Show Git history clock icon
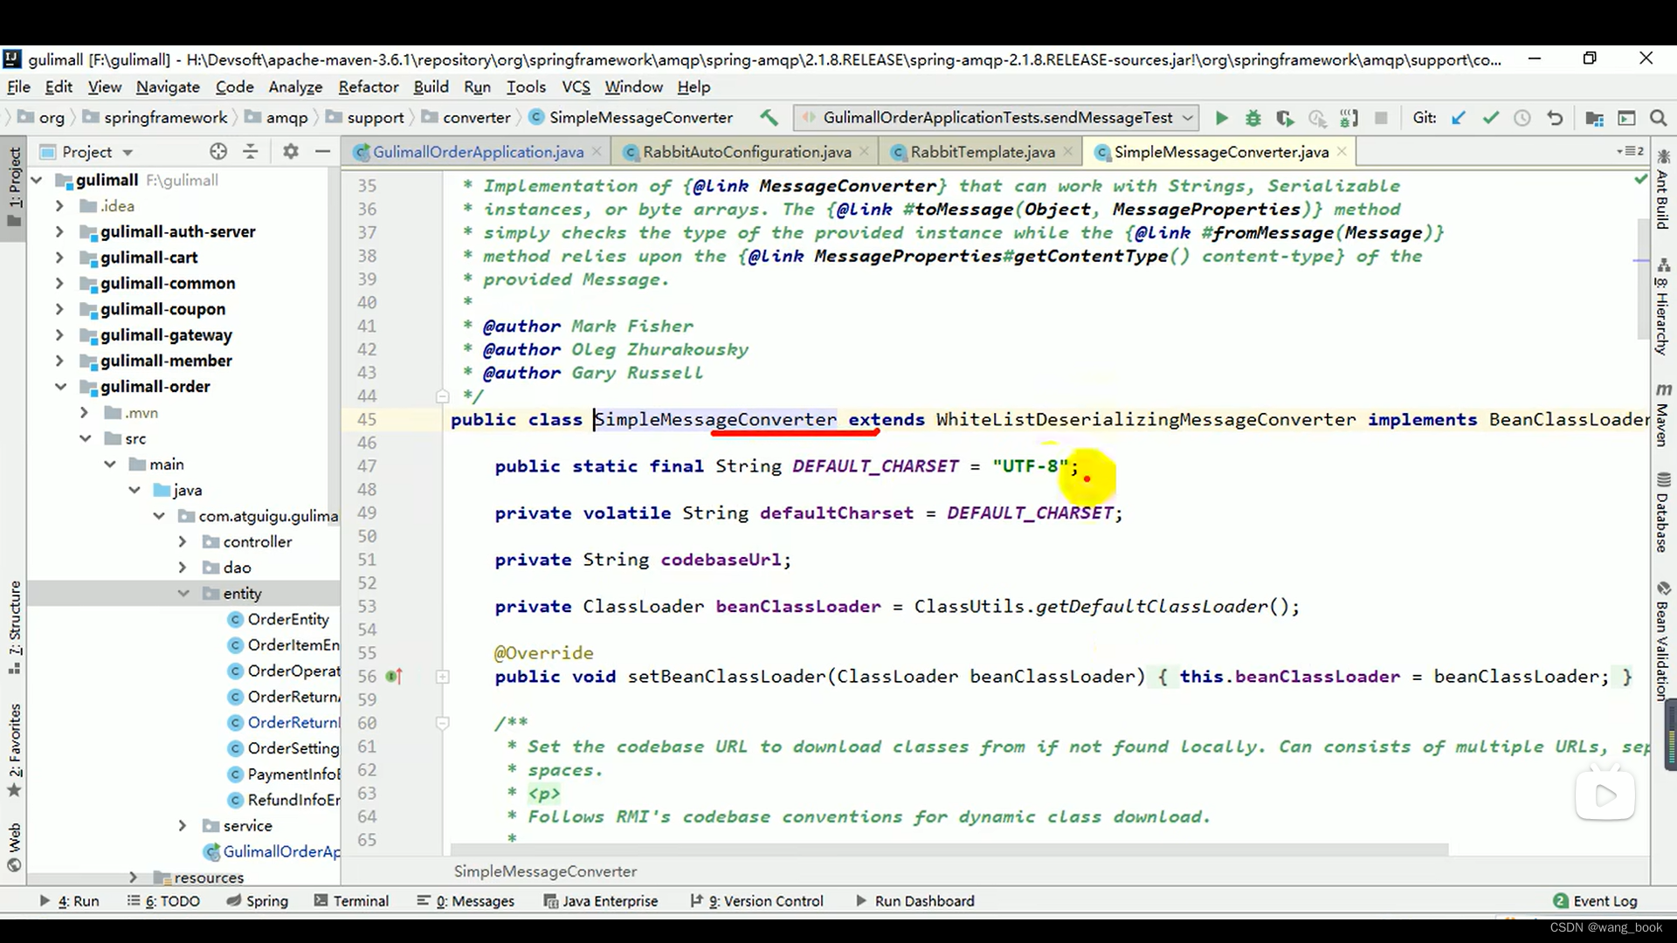The width and height of the screenshot is (1677, 943). click(x=1522, y=118)
